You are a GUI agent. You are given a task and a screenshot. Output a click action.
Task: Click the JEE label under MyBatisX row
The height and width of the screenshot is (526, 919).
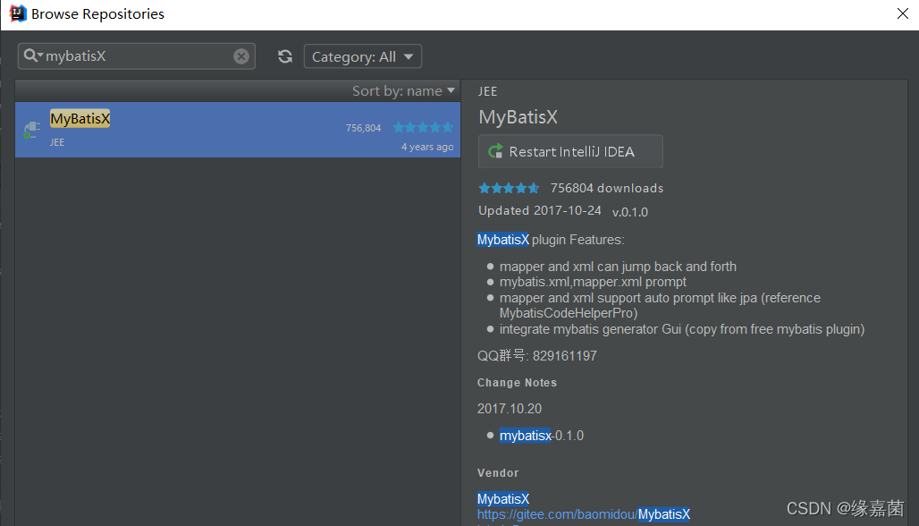(57, 142)
